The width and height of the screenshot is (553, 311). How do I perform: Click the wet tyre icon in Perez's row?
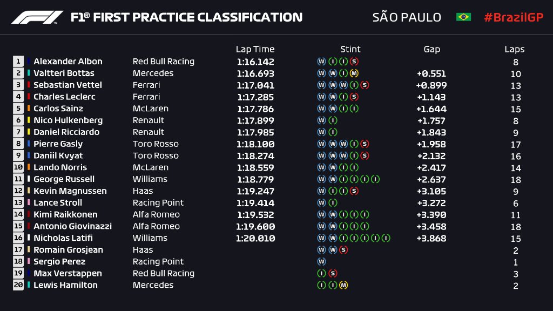coord(321,262)
